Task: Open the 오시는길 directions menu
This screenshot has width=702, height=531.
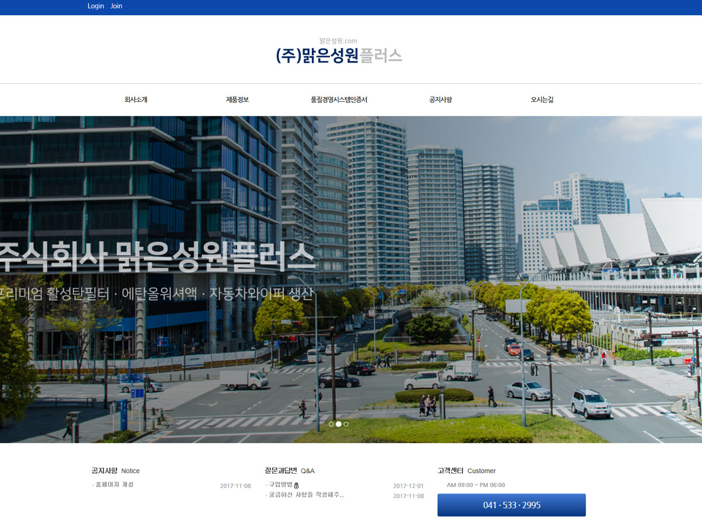Action: pos(542,100)
